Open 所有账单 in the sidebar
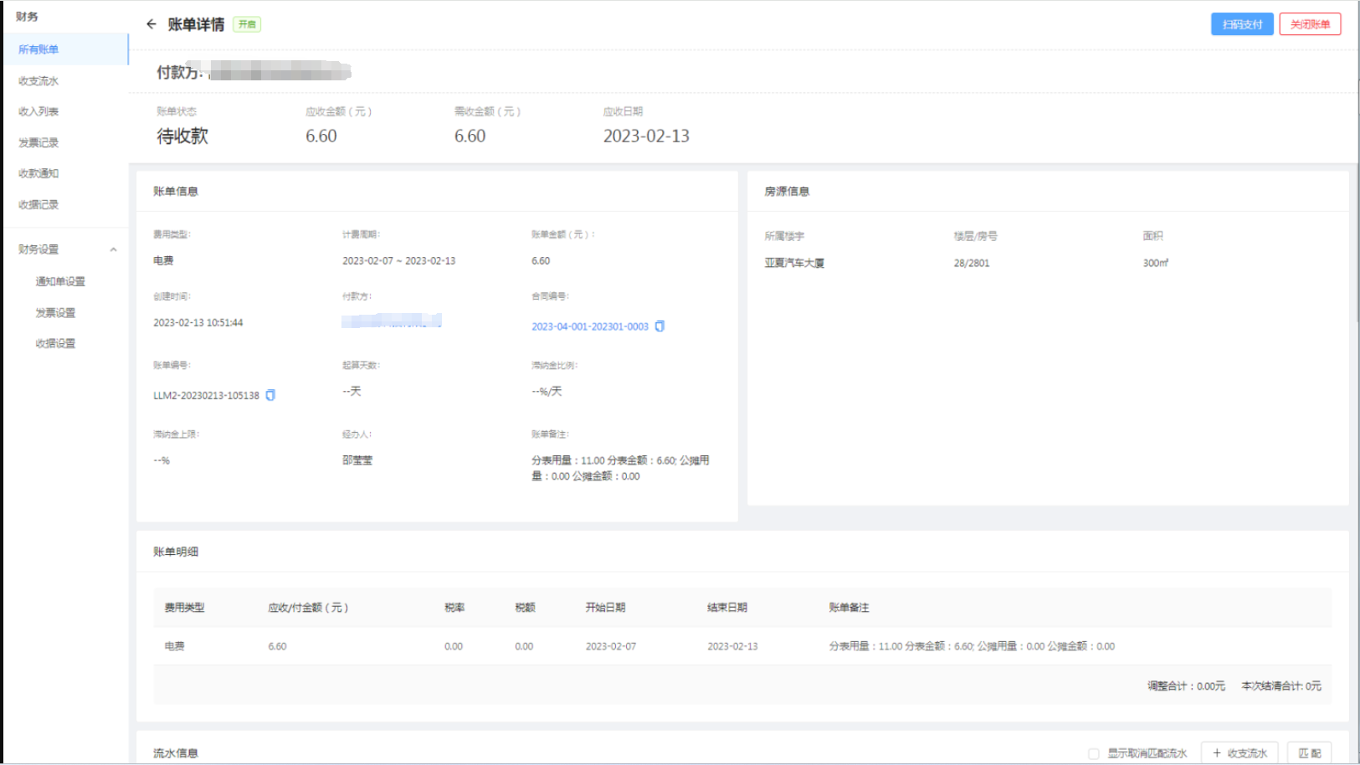This screenshot has width=1360, height=765. coord(38,49)
